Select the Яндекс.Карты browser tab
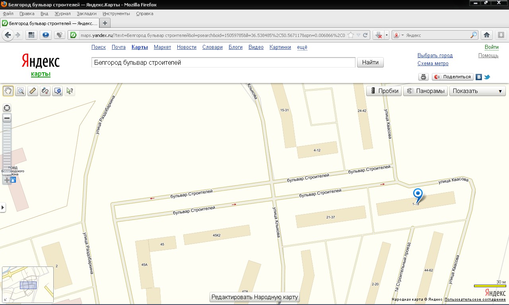The width and height of the screenshot is (509, 305). [49, 23]
